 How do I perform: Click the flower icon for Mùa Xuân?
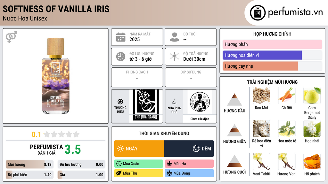coord(119,164)
